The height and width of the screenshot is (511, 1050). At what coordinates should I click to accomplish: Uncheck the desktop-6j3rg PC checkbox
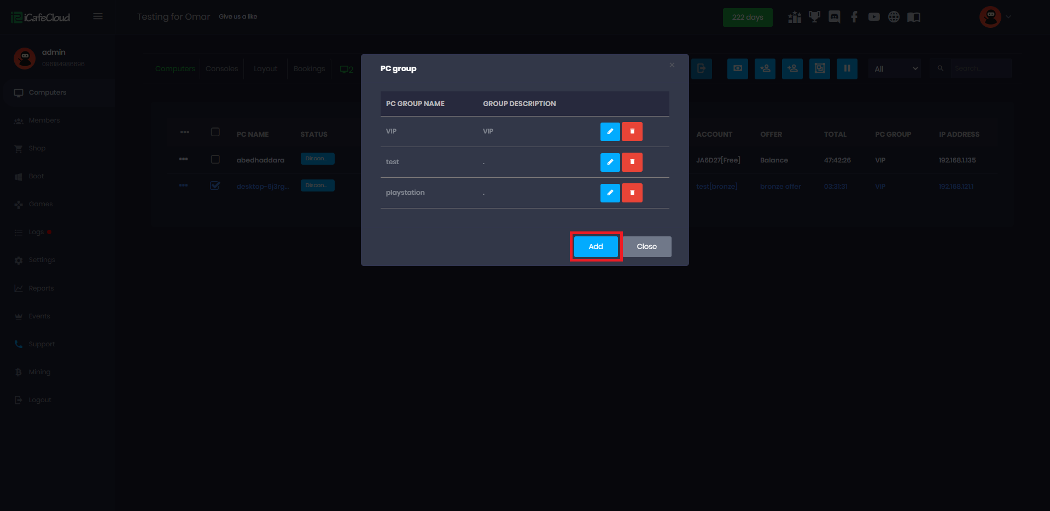[215, 185]
